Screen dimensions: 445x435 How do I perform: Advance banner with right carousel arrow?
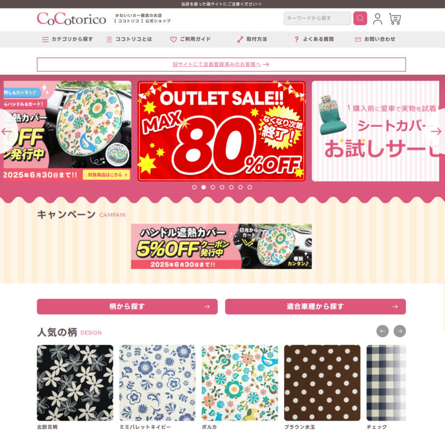(436, 131)
